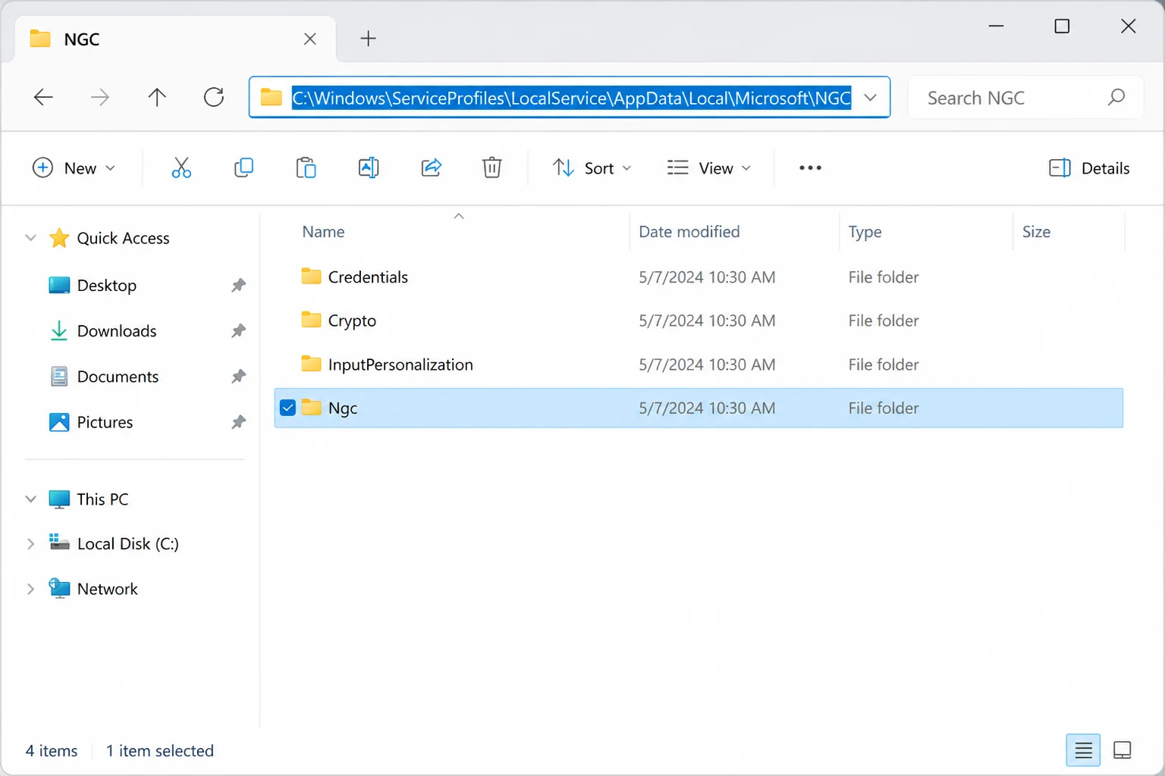Click the address bar path text
Viewport: 1165px width, 776px height.
coord(571,98)
